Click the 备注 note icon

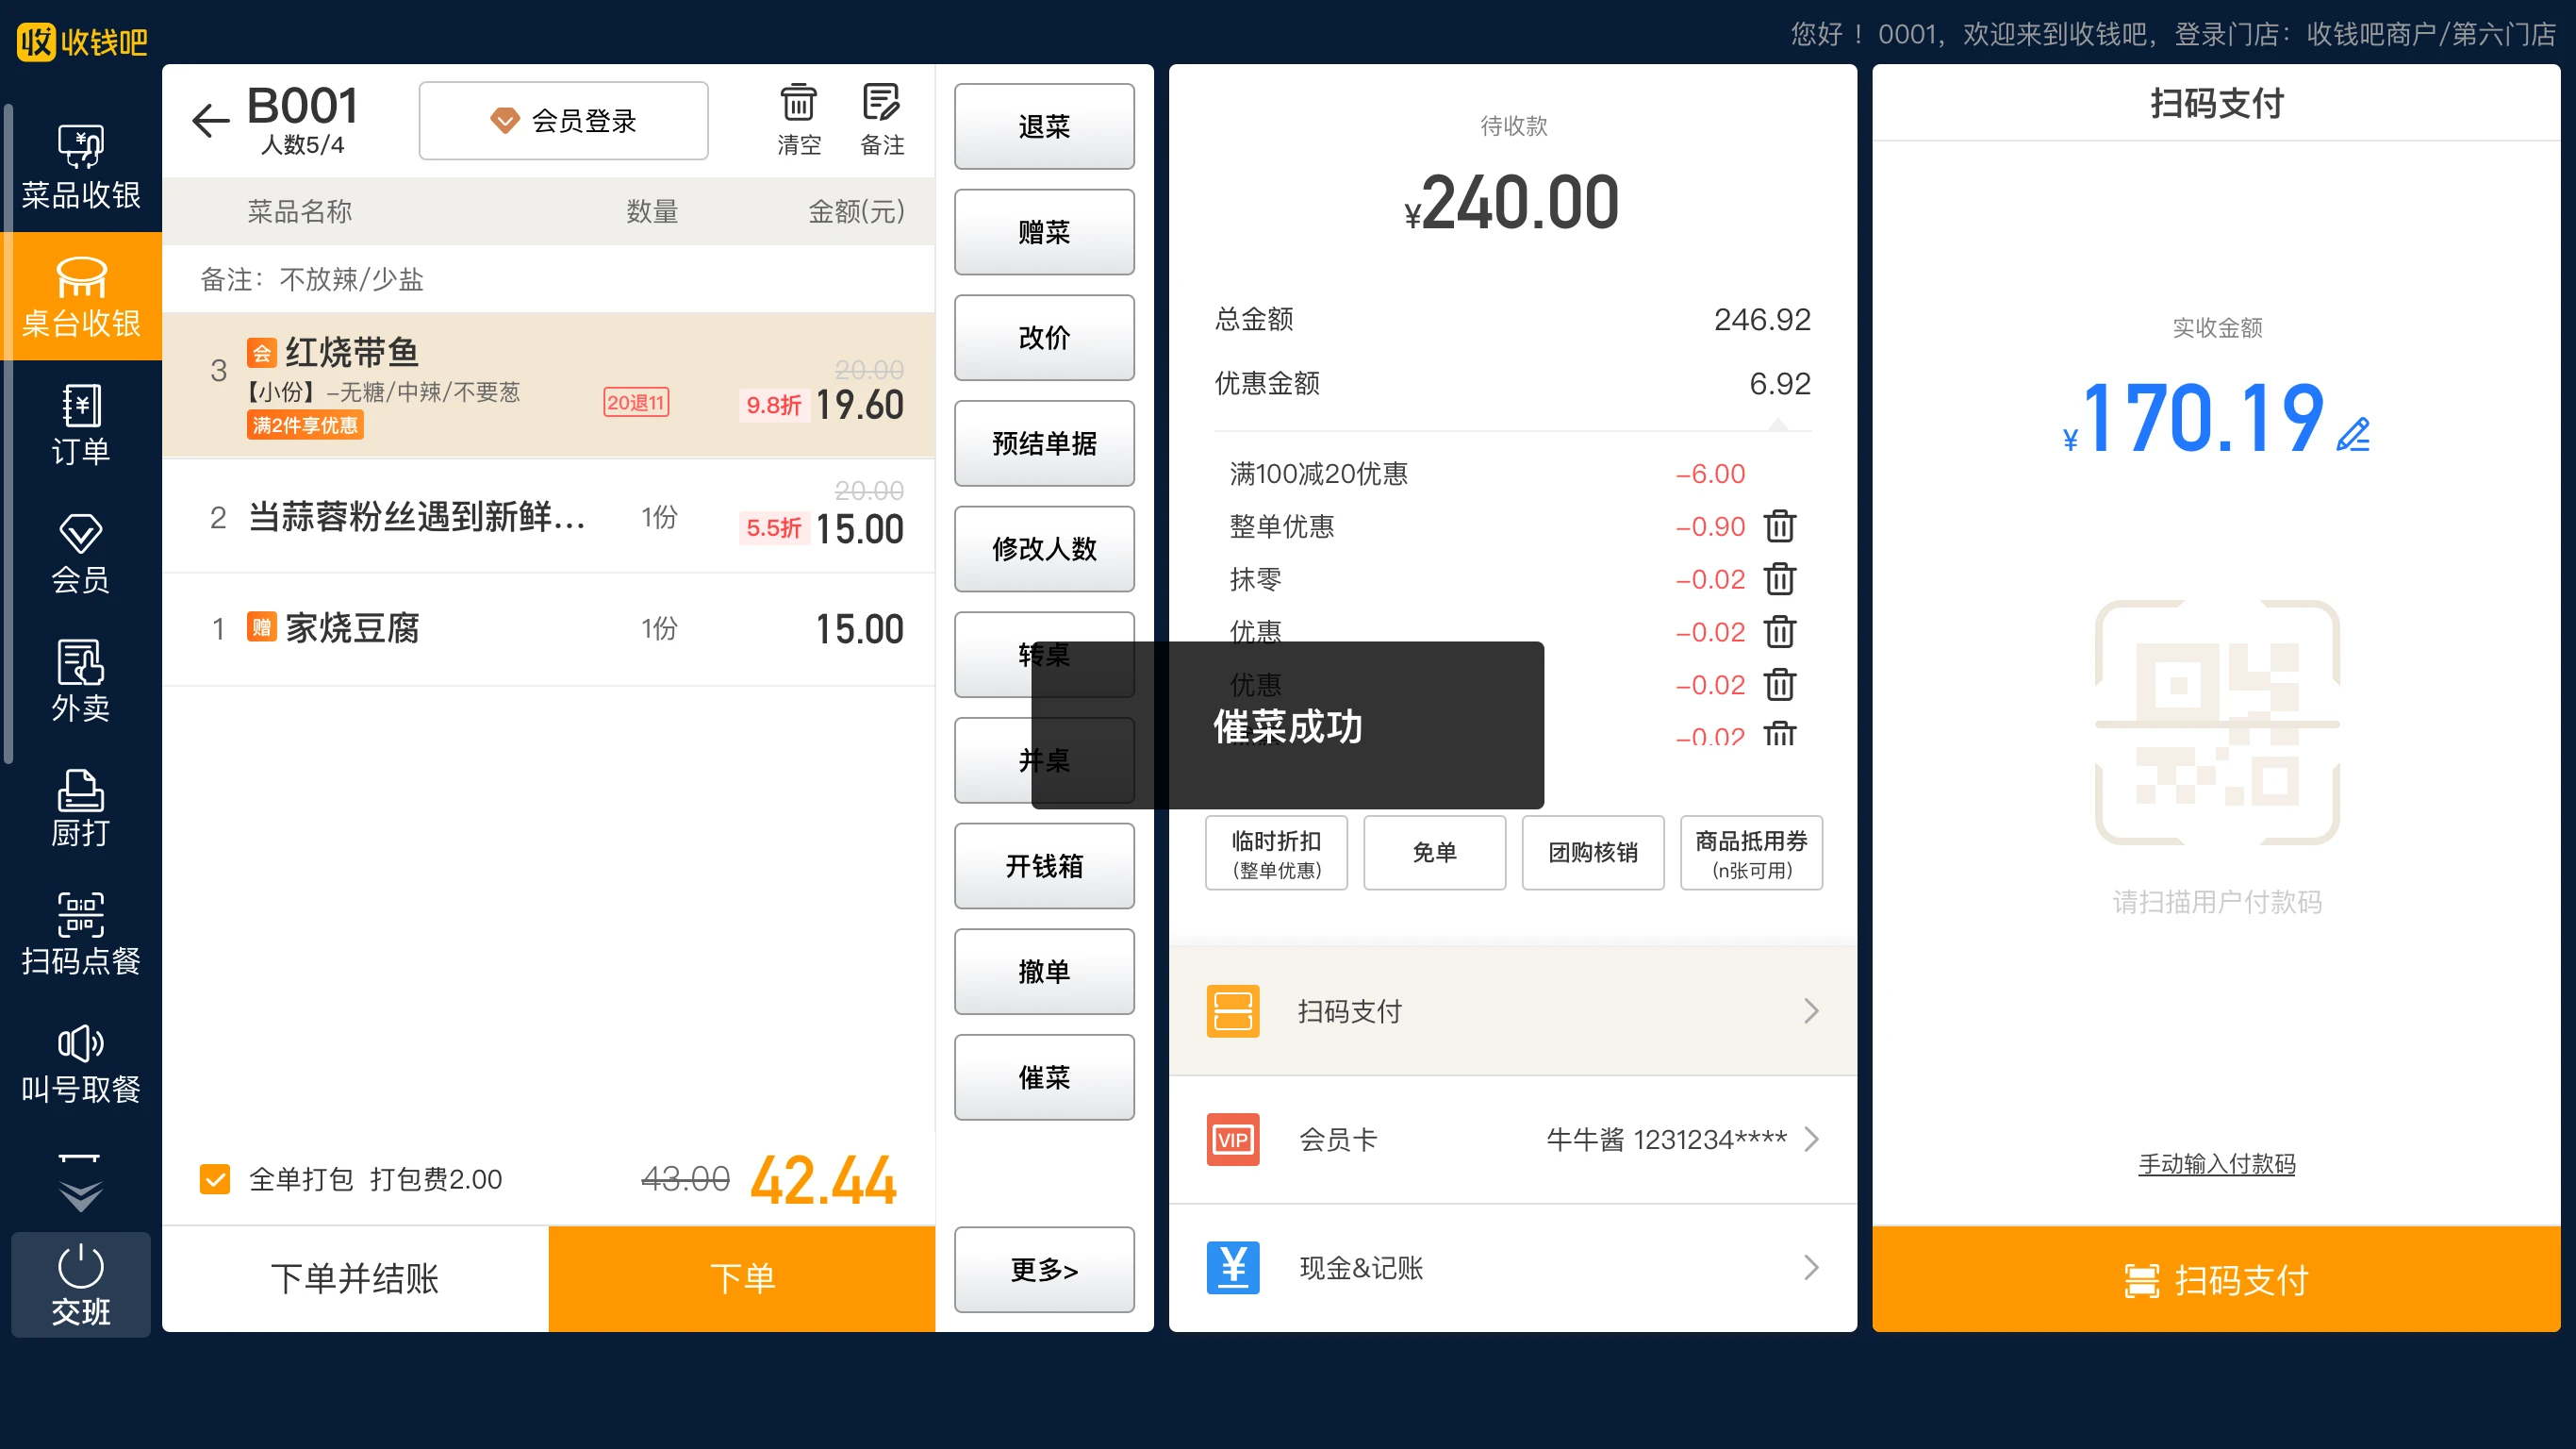(881, 117)
